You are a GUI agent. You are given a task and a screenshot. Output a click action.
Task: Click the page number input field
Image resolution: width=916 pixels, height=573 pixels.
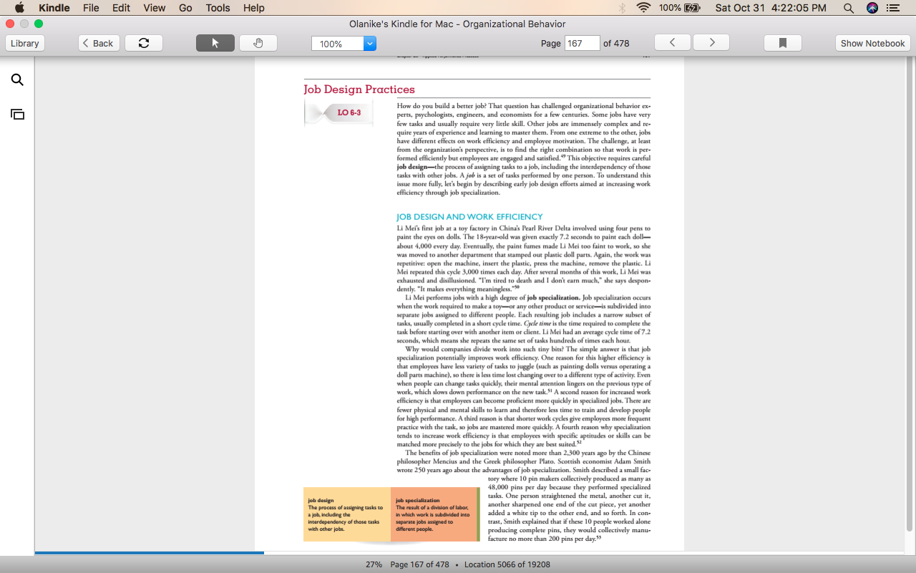tap(583, 43)
